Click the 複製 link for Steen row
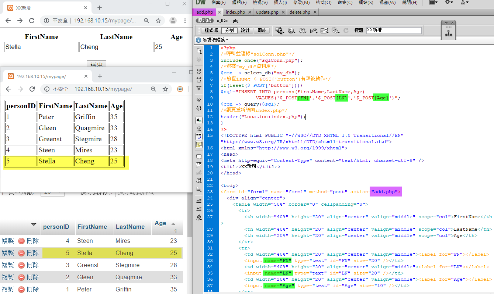This screenshot has width=494, height=294. click(x=7, y=241)
